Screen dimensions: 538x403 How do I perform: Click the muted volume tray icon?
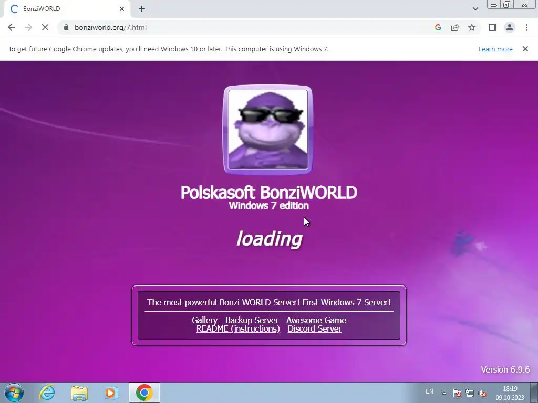[482, 393]
